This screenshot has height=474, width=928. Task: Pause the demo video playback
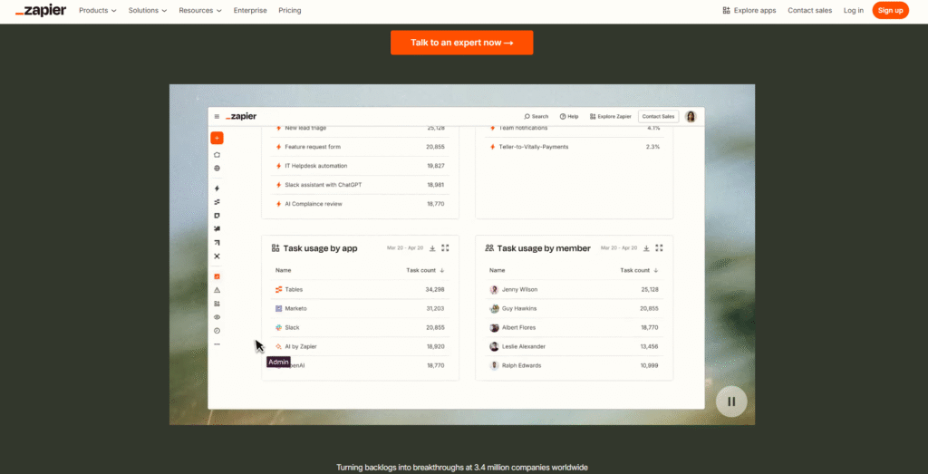(x=730, y=401)
